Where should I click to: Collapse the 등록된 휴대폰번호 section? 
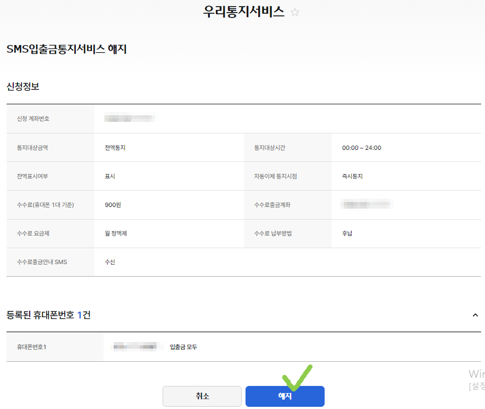pos(475,315)
